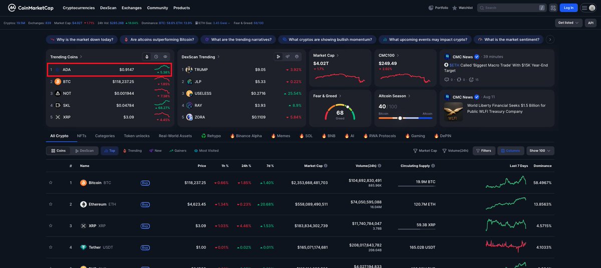Show more AI question prompts with arrow
Viewport: 601px width, 268px height.
550,40
